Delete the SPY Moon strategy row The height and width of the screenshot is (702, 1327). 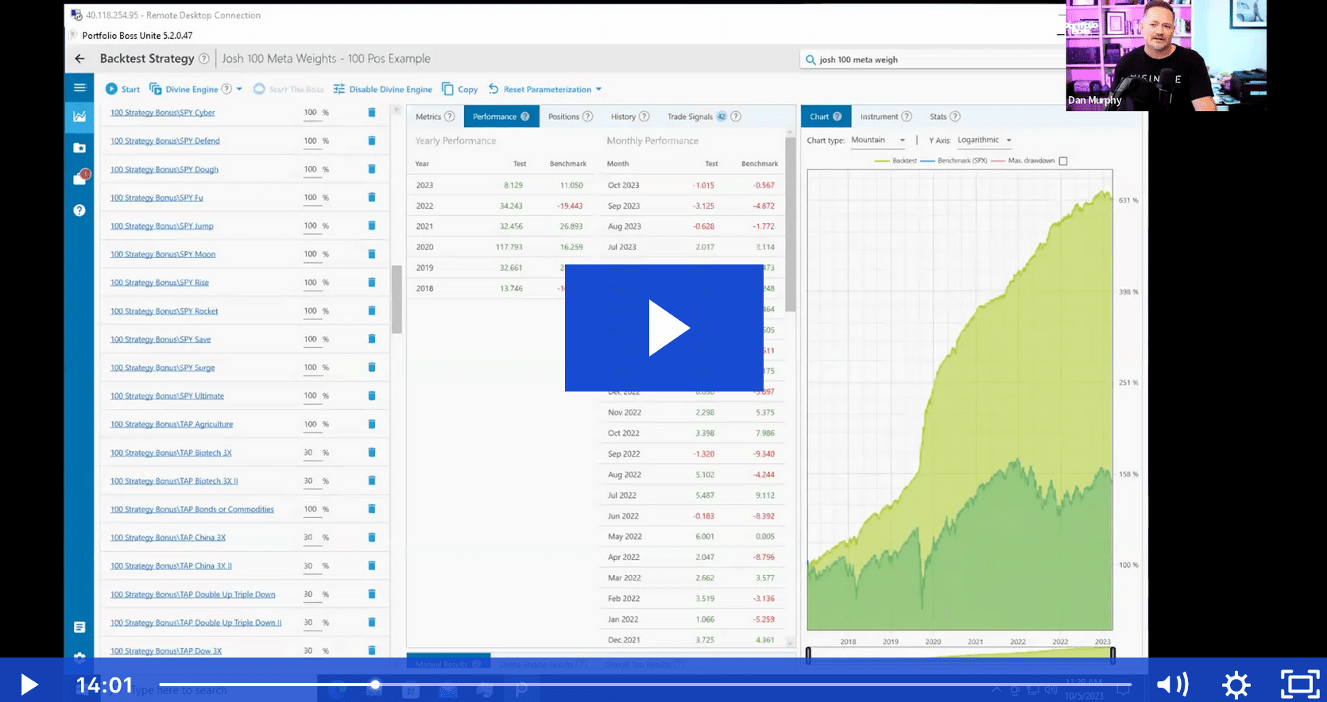[x=372, y=254]
